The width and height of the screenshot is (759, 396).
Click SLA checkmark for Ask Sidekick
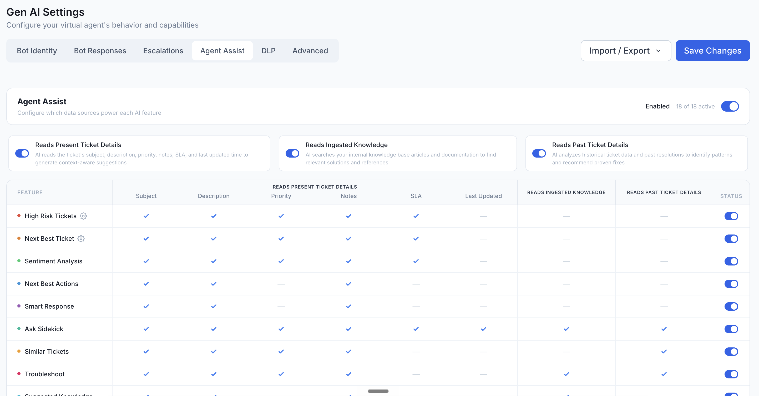tap(416, 329)
